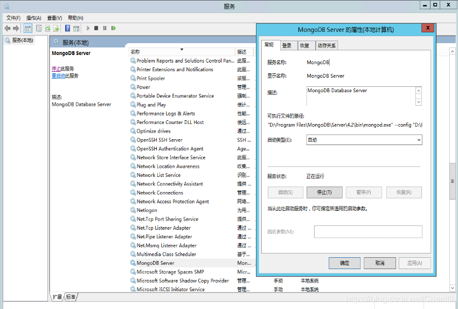Toggle the console tree pane toolbar icon
The width and height of the screenshot is (458, 309).
pos(27,29)
